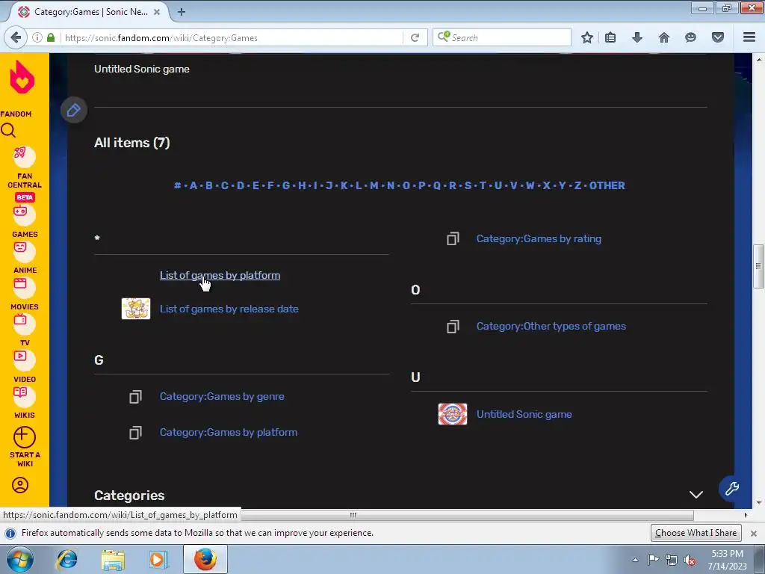Open Category:Games by rating
Image resolution: width=765 pixels, height=574 pixels.
[x=539, y=238]
